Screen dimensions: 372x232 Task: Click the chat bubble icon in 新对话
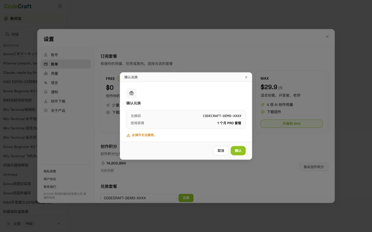6,19
